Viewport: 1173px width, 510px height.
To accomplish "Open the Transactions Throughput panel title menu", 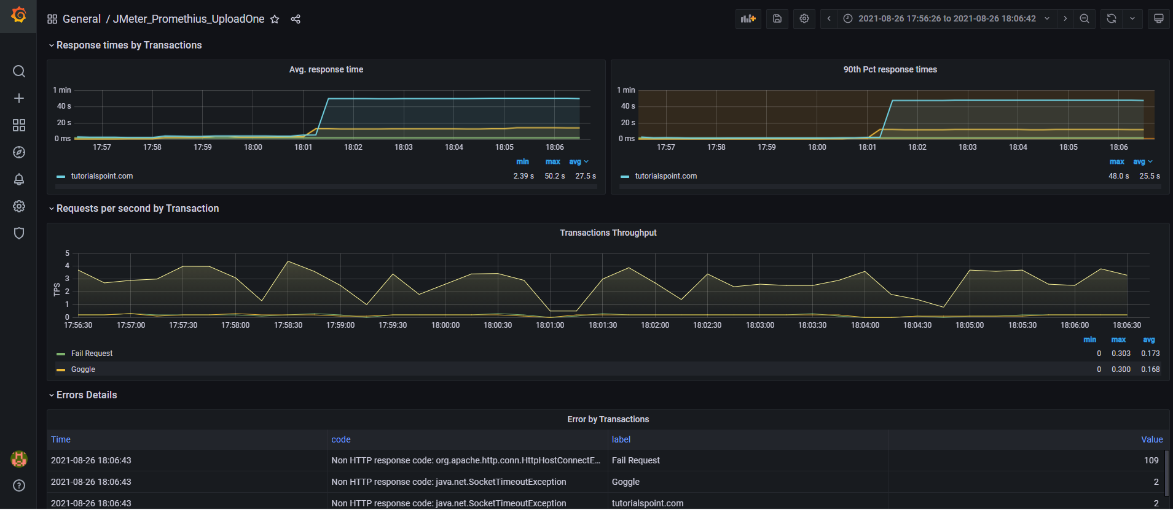I will [608, 233].
